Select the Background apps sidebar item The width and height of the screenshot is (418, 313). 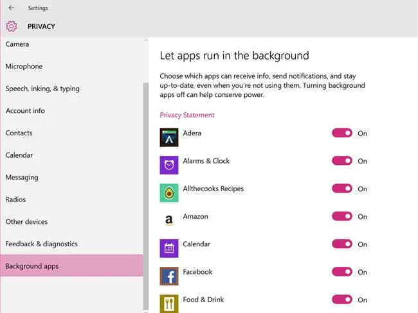(x=71, y=266)
